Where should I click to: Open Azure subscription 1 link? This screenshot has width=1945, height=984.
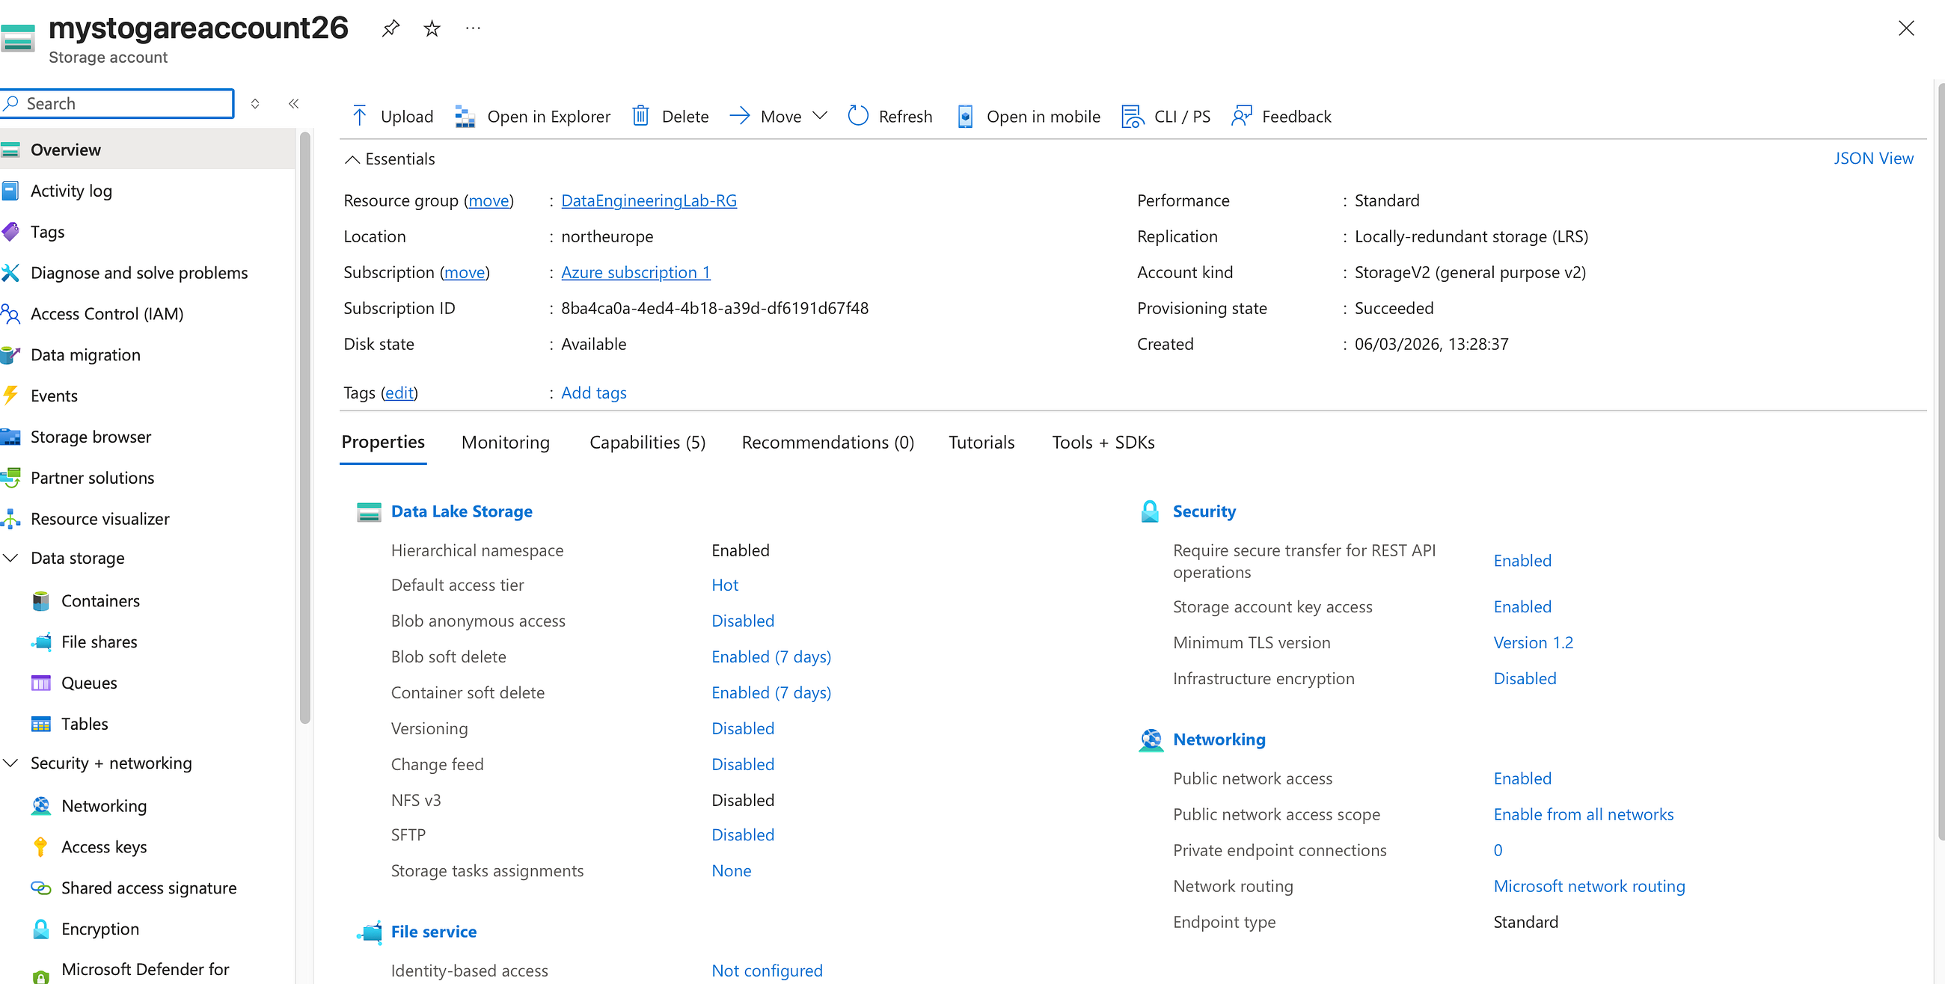(x=635, y=272)
